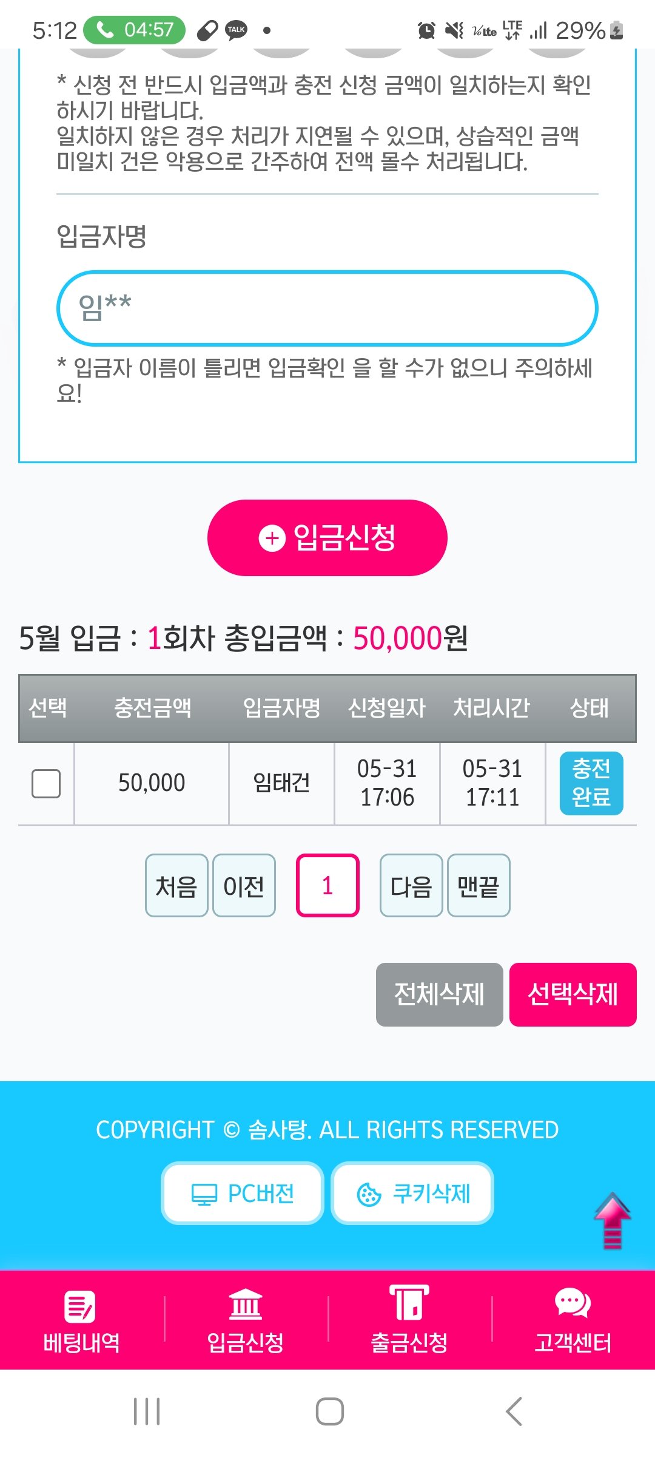
Task: Switch to PC버전 site
Action: point(243,1194)
